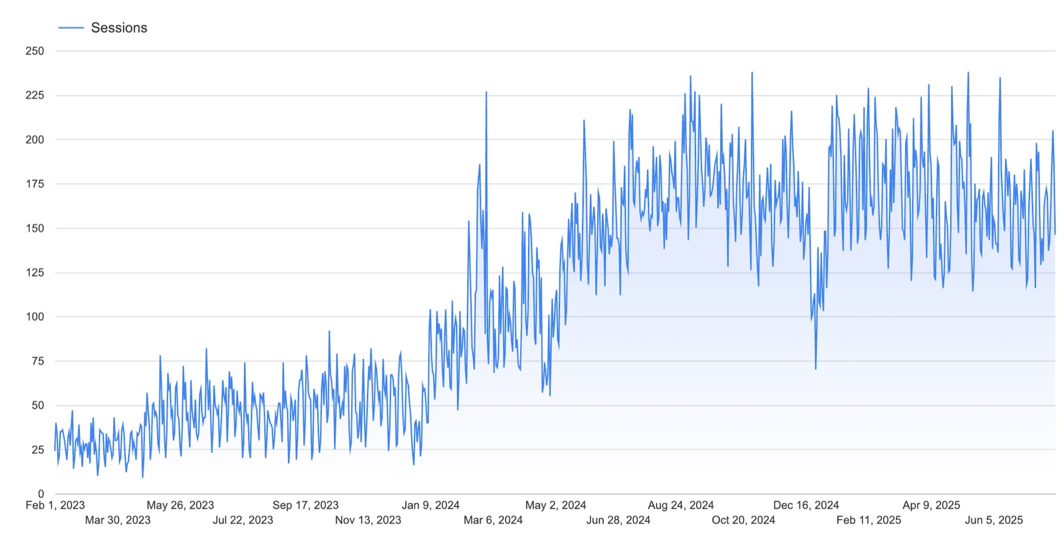
Task: Select the 0 y-axis label
Action: tap(41, 494)
